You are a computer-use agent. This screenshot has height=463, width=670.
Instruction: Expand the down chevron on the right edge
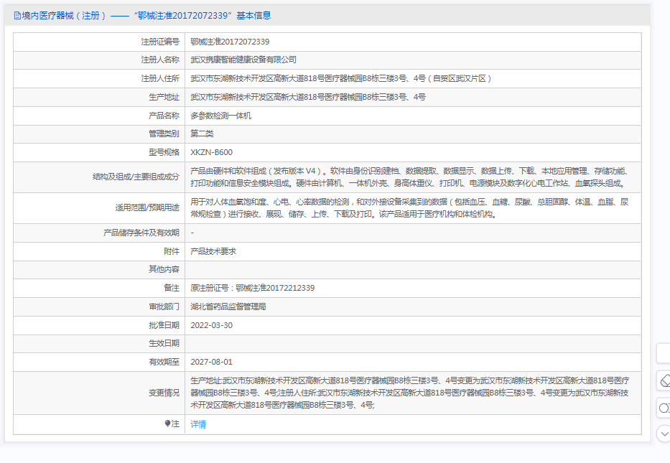click(x=664, y=433)
